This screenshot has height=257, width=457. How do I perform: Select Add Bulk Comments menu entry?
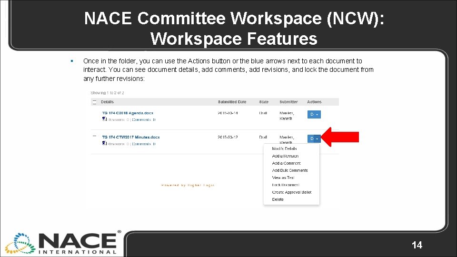coord(290,170)
